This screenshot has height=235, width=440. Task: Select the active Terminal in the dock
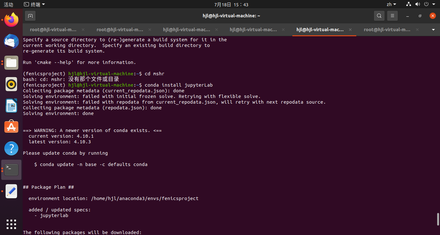[x=11, y=169]
